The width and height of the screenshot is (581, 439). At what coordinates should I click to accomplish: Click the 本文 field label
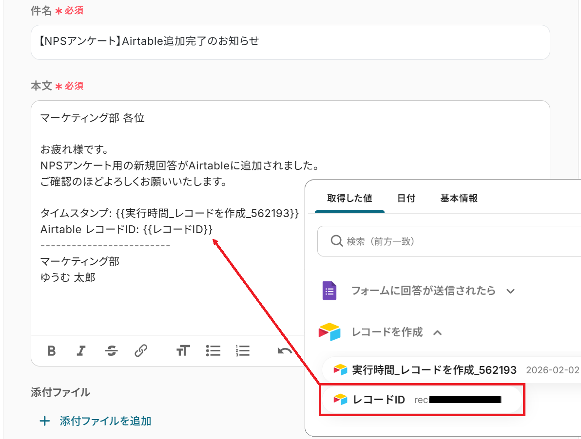pyautogui.click(x=41, y=86)
